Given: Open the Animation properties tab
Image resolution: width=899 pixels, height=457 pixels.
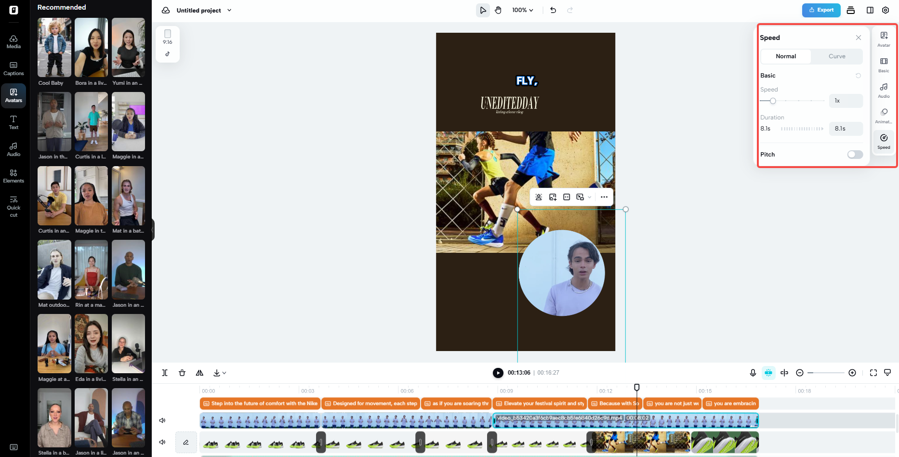Looking at the screenshot, I should click(884, 116).
